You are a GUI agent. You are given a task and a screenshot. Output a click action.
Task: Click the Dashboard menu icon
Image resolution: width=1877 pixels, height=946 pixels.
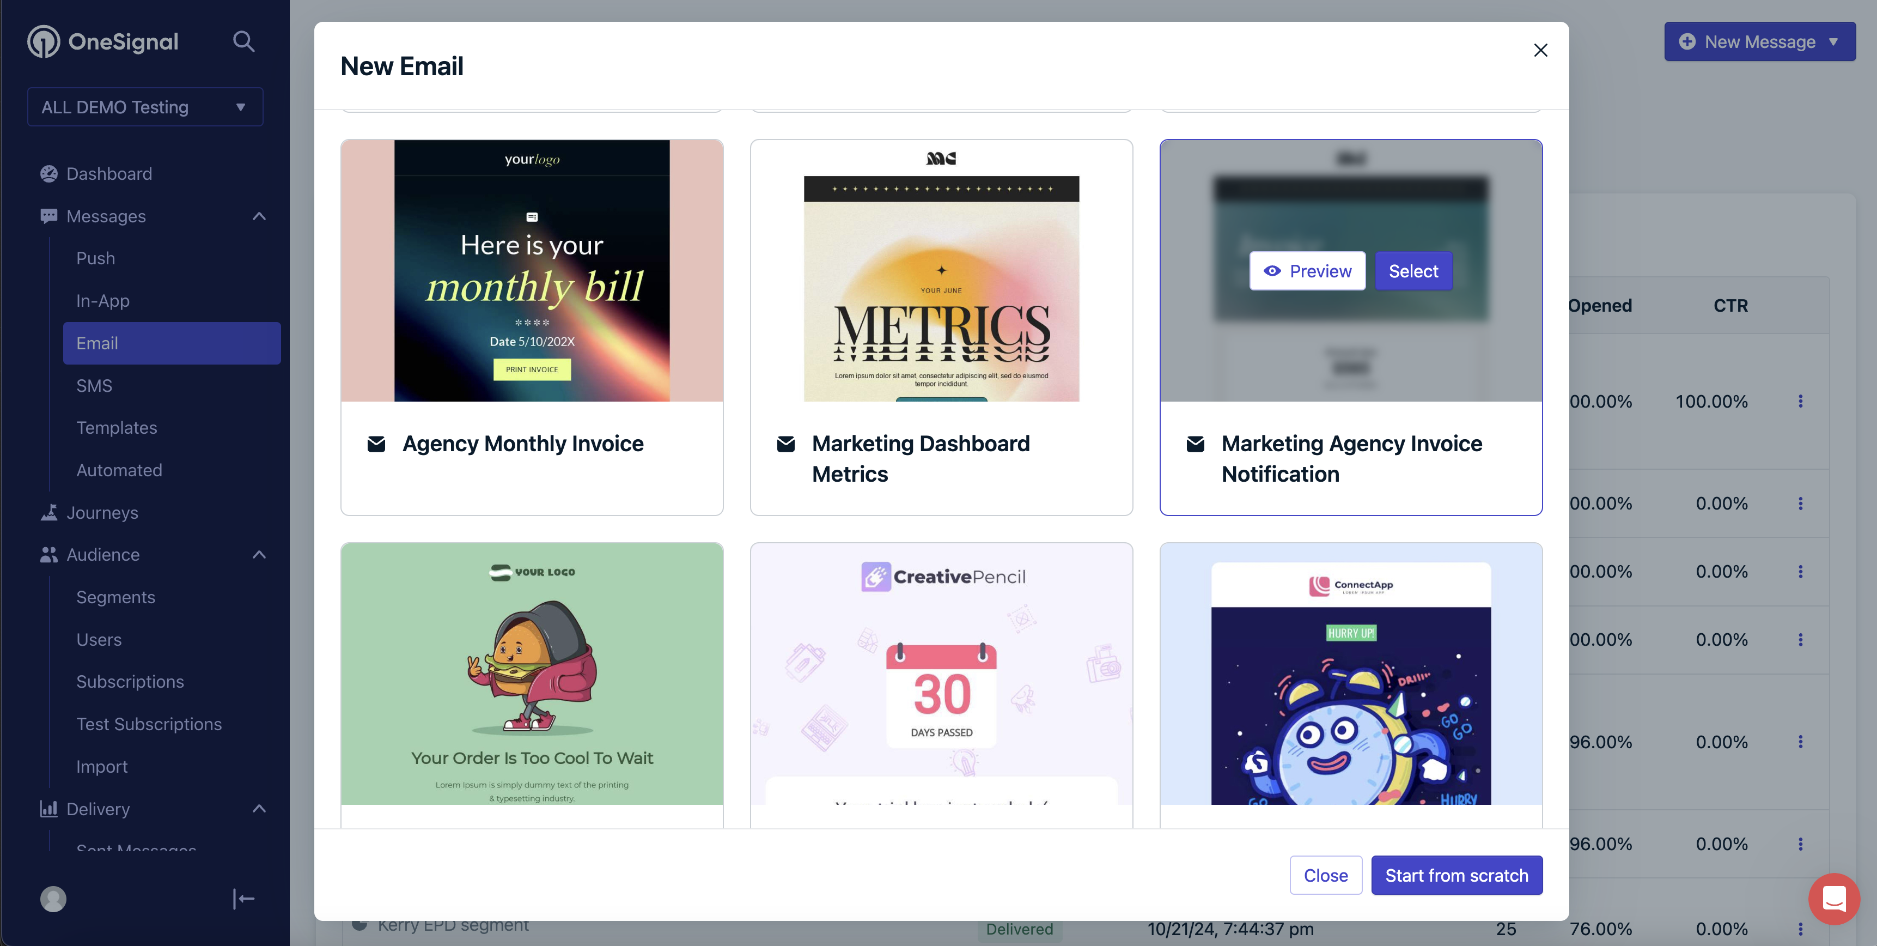[x=48, y=173]
